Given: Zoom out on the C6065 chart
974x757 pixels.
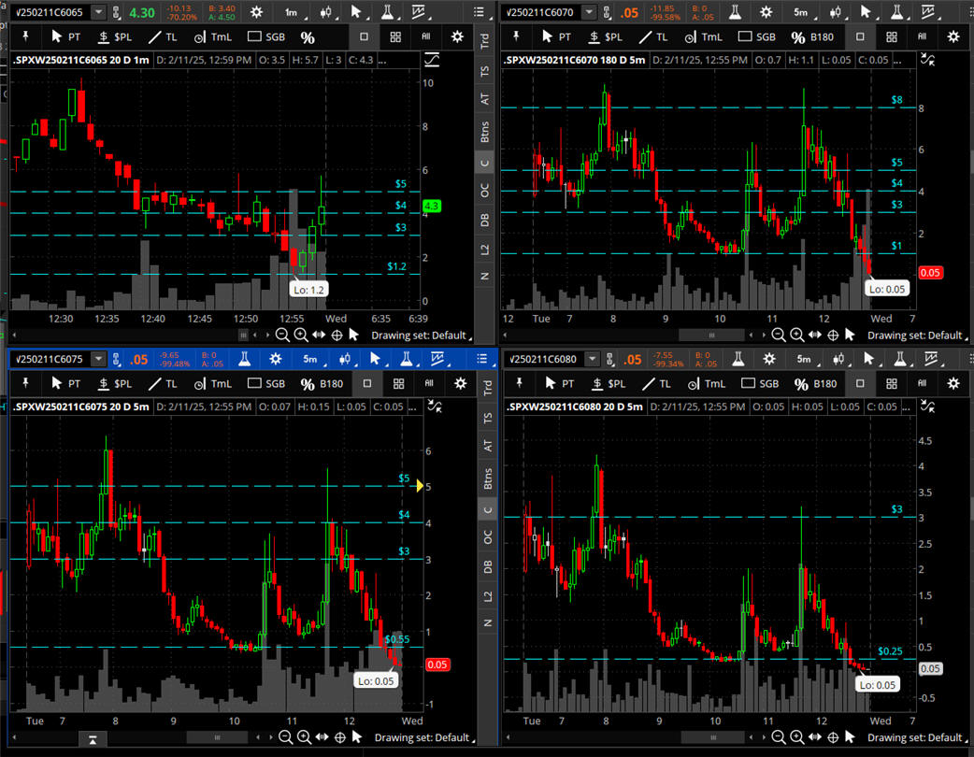Looking at the screenshot, I should (282, 336).
